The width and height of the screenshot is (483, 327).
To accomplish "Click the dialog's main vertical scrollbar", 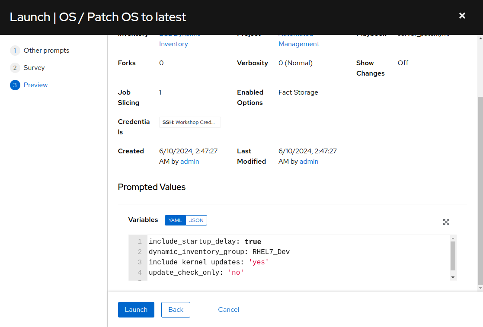I will point(480,191).
